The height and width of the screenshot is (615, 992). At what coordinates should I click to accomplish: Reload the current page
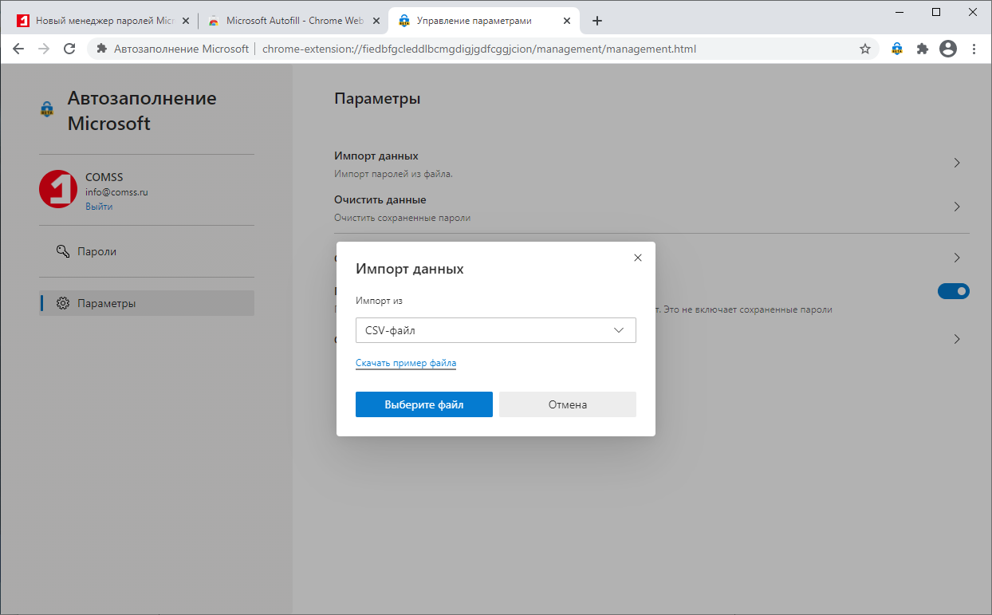click(69, 49)
